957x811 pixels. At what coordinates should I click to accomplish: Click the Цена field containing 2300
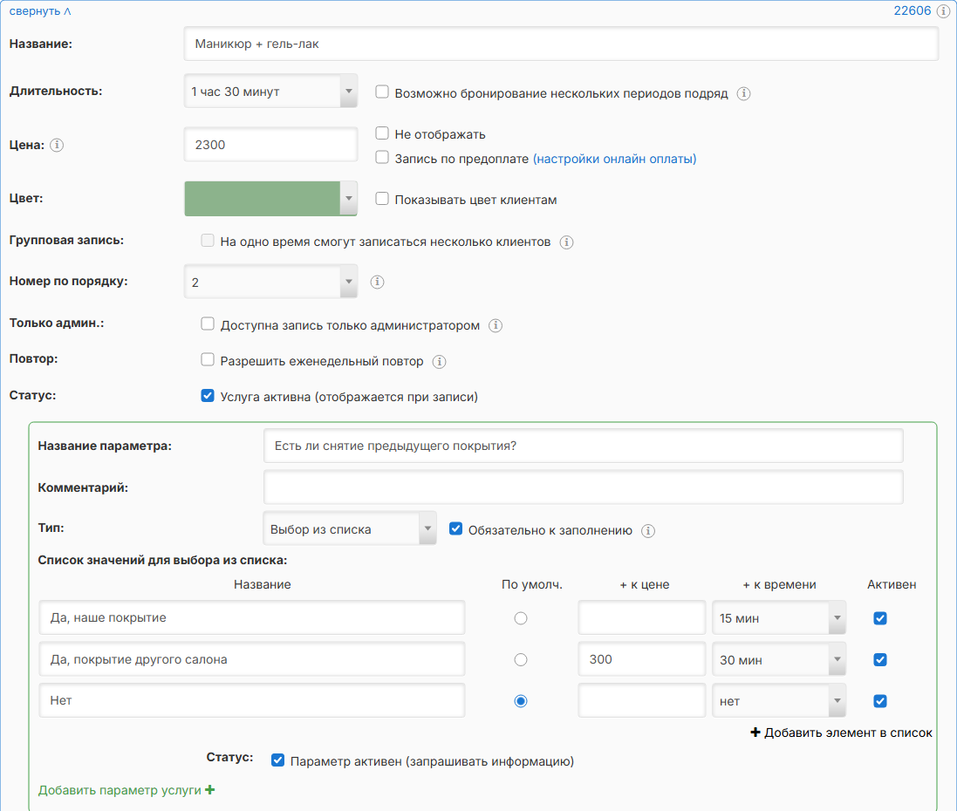271,145
